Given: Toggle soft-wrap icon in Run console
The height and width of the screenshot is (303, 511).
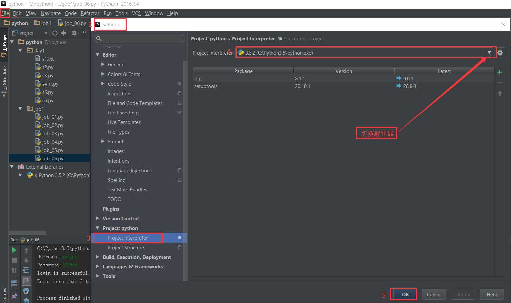Looking at the screenshot, I should click(26, 270).
